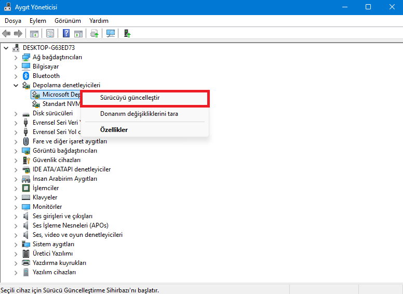403x294 pixels.
Task: Select Sistem aygıtları label
Action: tap(53, 244)
